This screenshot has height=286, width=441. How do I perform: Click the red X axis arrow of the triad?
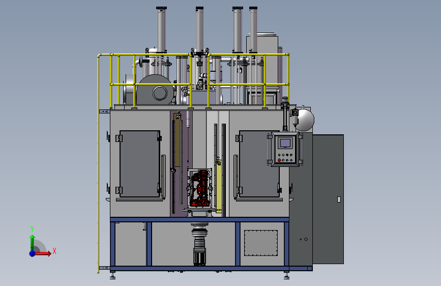point(43,253)
